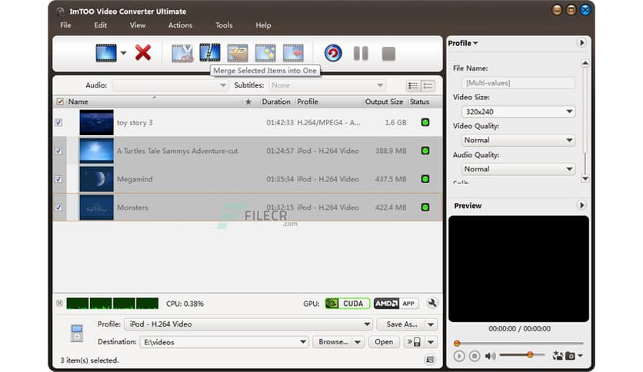
Task: Click the preview seek slider handle
Action: coord(457,343)
